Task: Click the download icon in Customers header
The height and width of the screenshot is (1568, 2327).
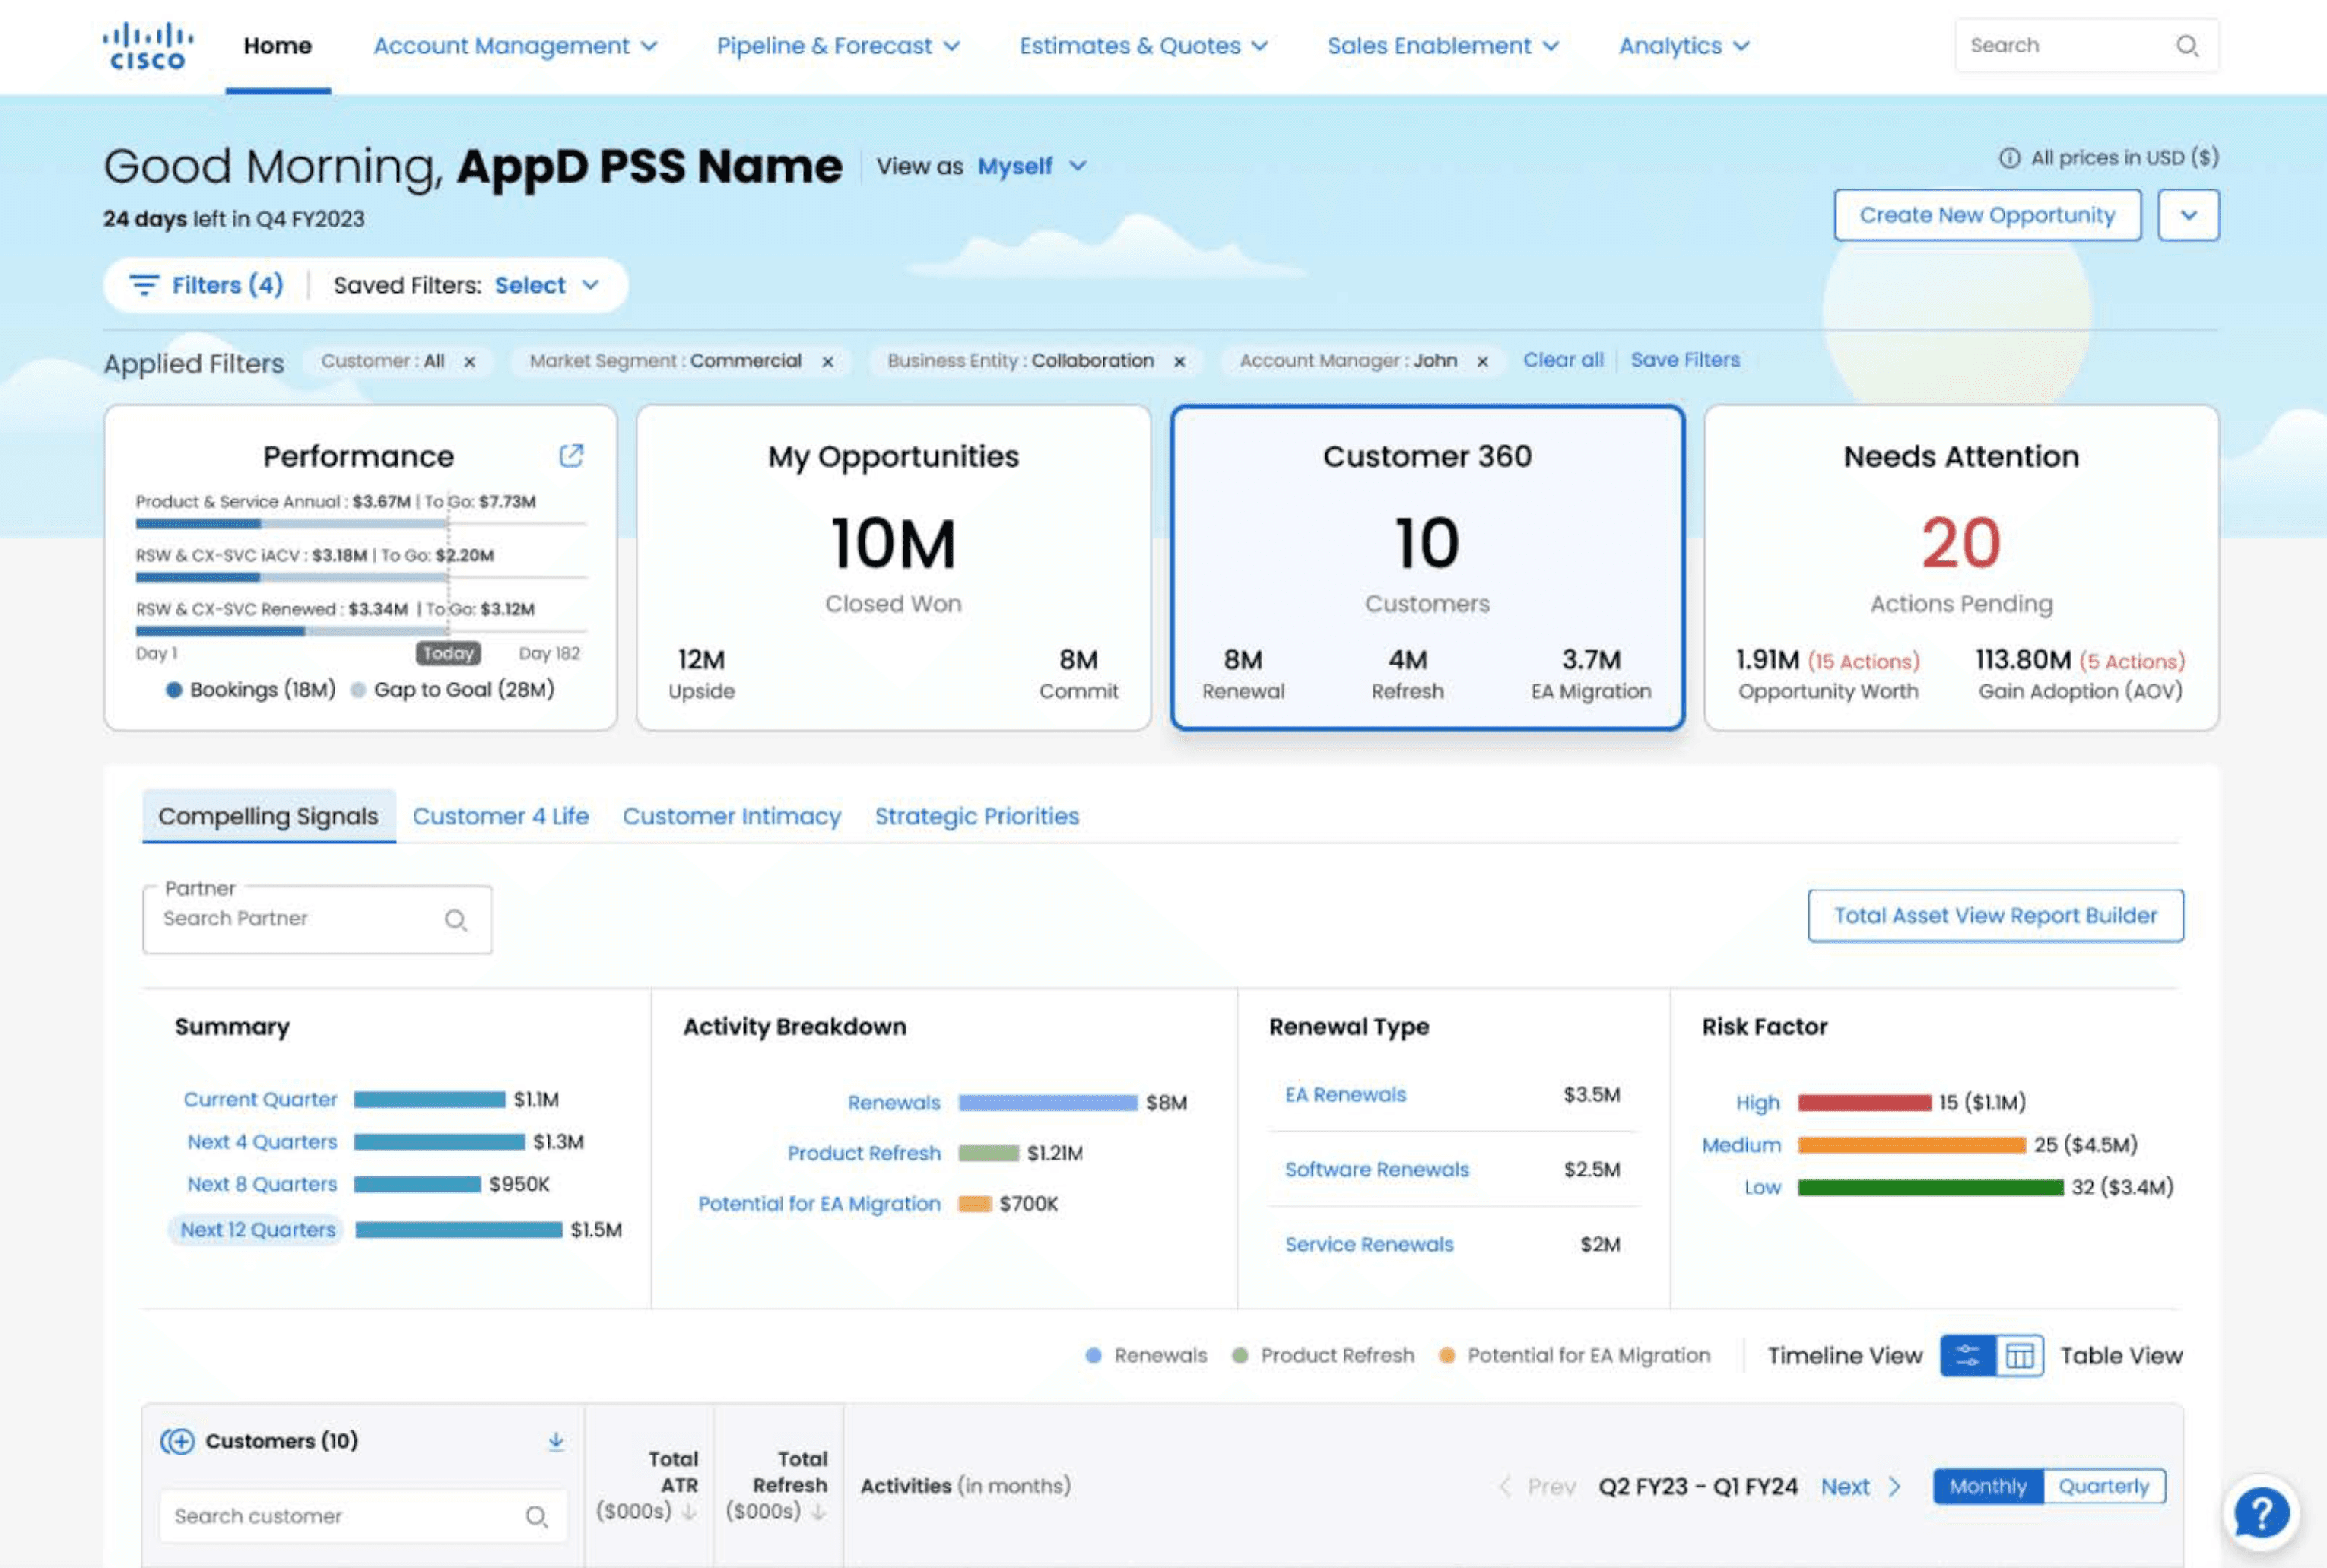Action: pyautogui.click(x=554, y=1441)
